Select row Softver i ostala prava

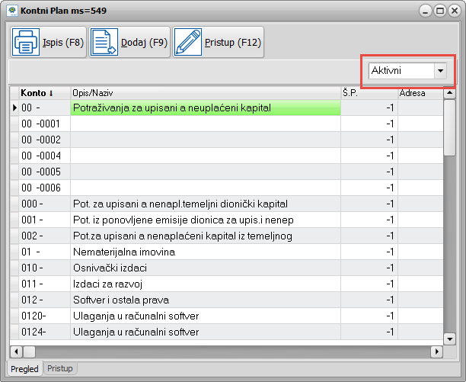(204, 300)
